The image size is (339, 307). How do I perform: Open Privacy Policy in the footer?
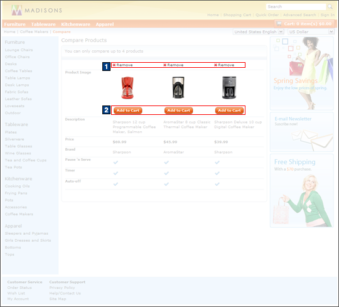62,288
